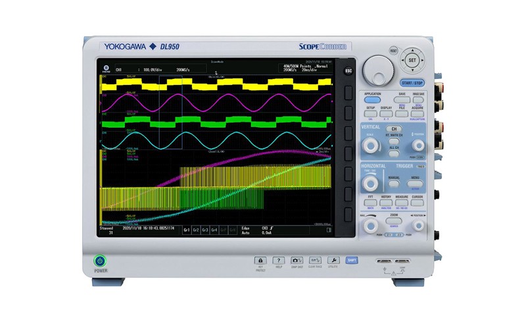Image resolution: width=526 pixels, height=329 pixels.
Task: Open UTILITY with the wrench key
Action: pos(333,260)
